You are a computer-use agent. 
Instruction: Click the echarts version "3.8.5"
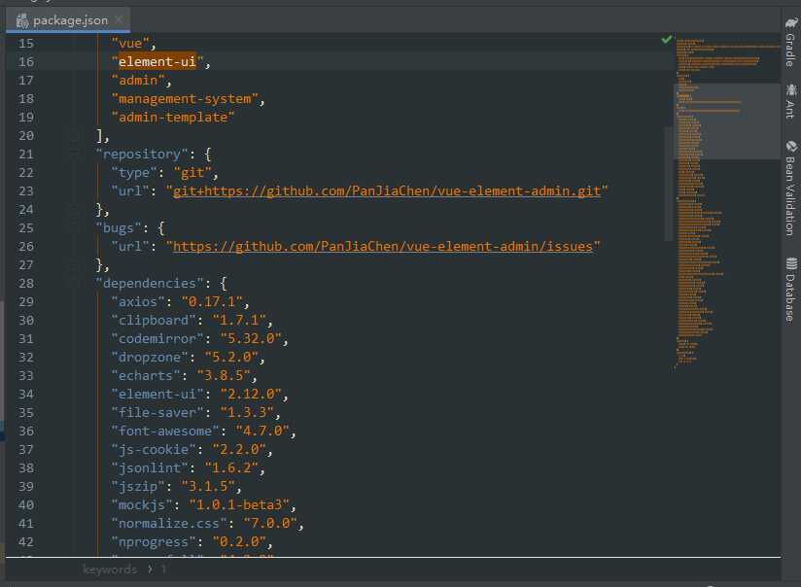(x=224, y=375)
